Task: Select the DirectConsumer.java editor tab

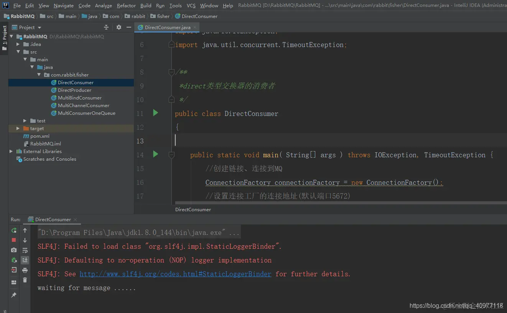Action: click(x=167, y=27)
